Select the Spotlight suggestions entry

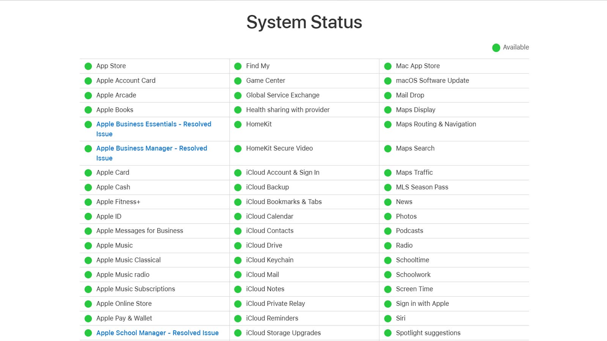coord(428,333)
